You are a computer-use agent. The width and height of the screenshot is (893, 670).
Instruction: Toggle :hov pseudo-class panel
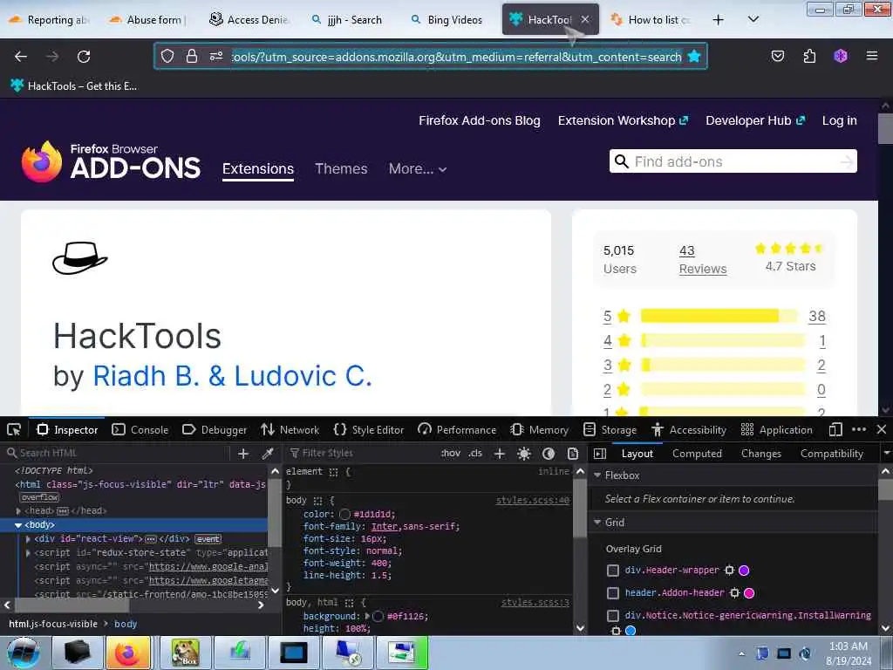click(x=451, y=454)
